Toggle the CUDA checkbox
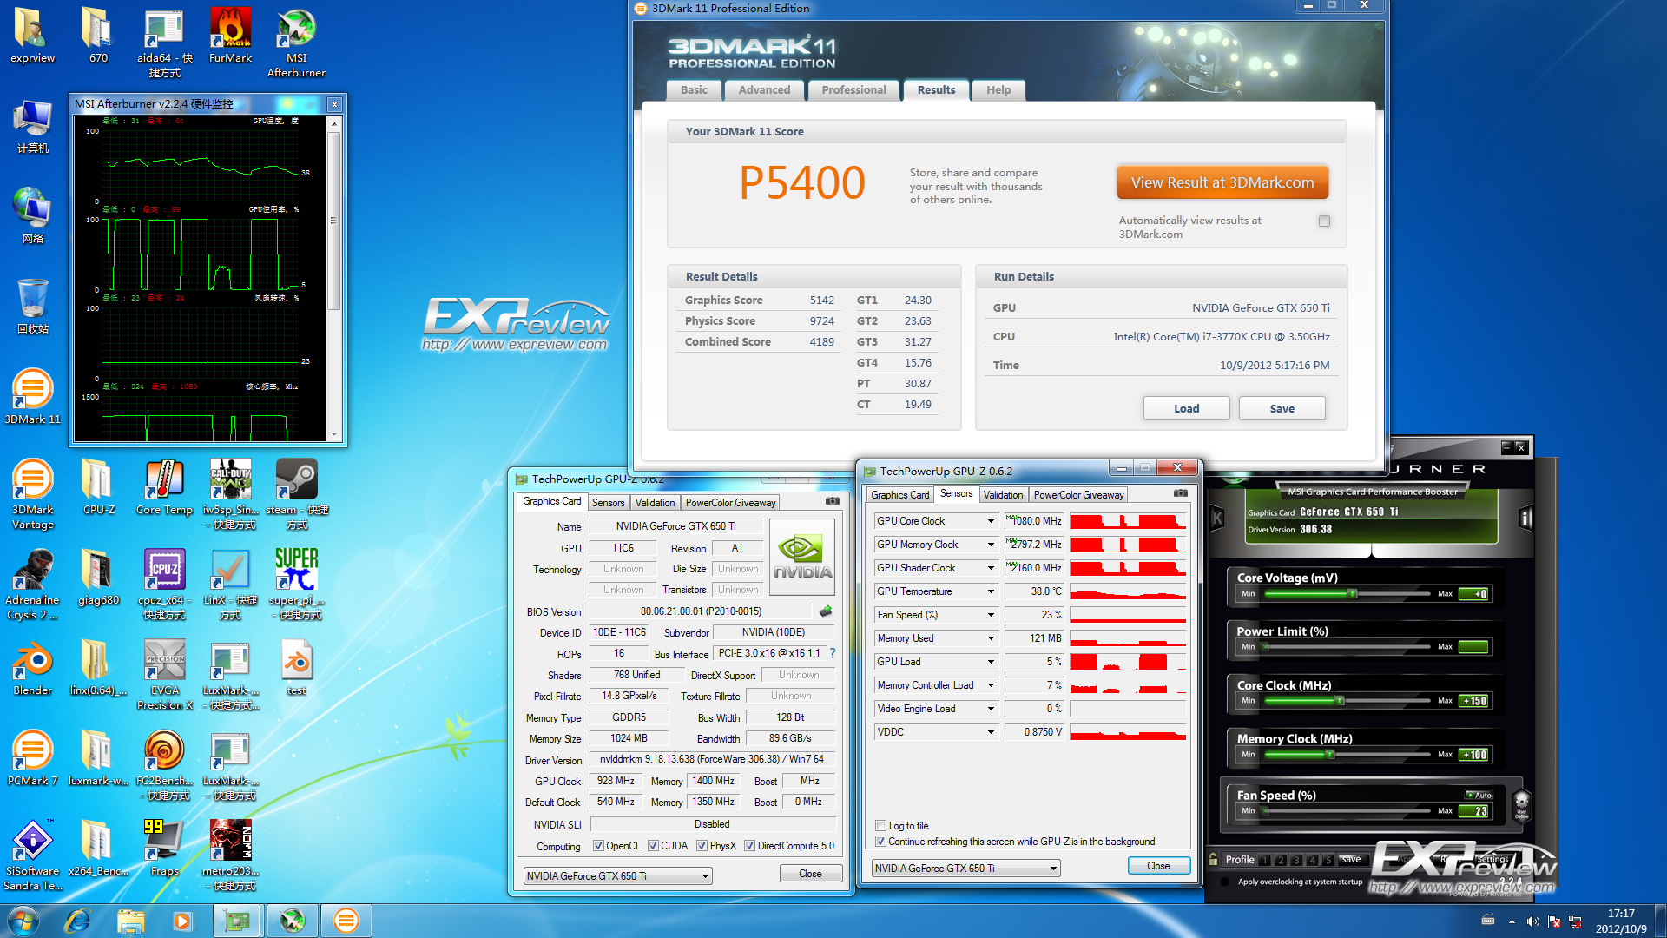This screenshot has height=938, width=1667. coord(652,846)
